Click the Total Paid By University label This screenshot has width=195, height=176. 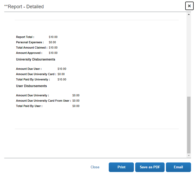[33, 80]
